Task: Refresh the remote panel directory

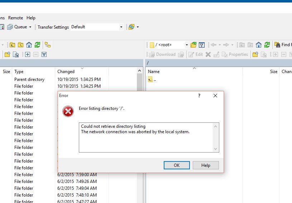Action: click(x=267, y=45)
